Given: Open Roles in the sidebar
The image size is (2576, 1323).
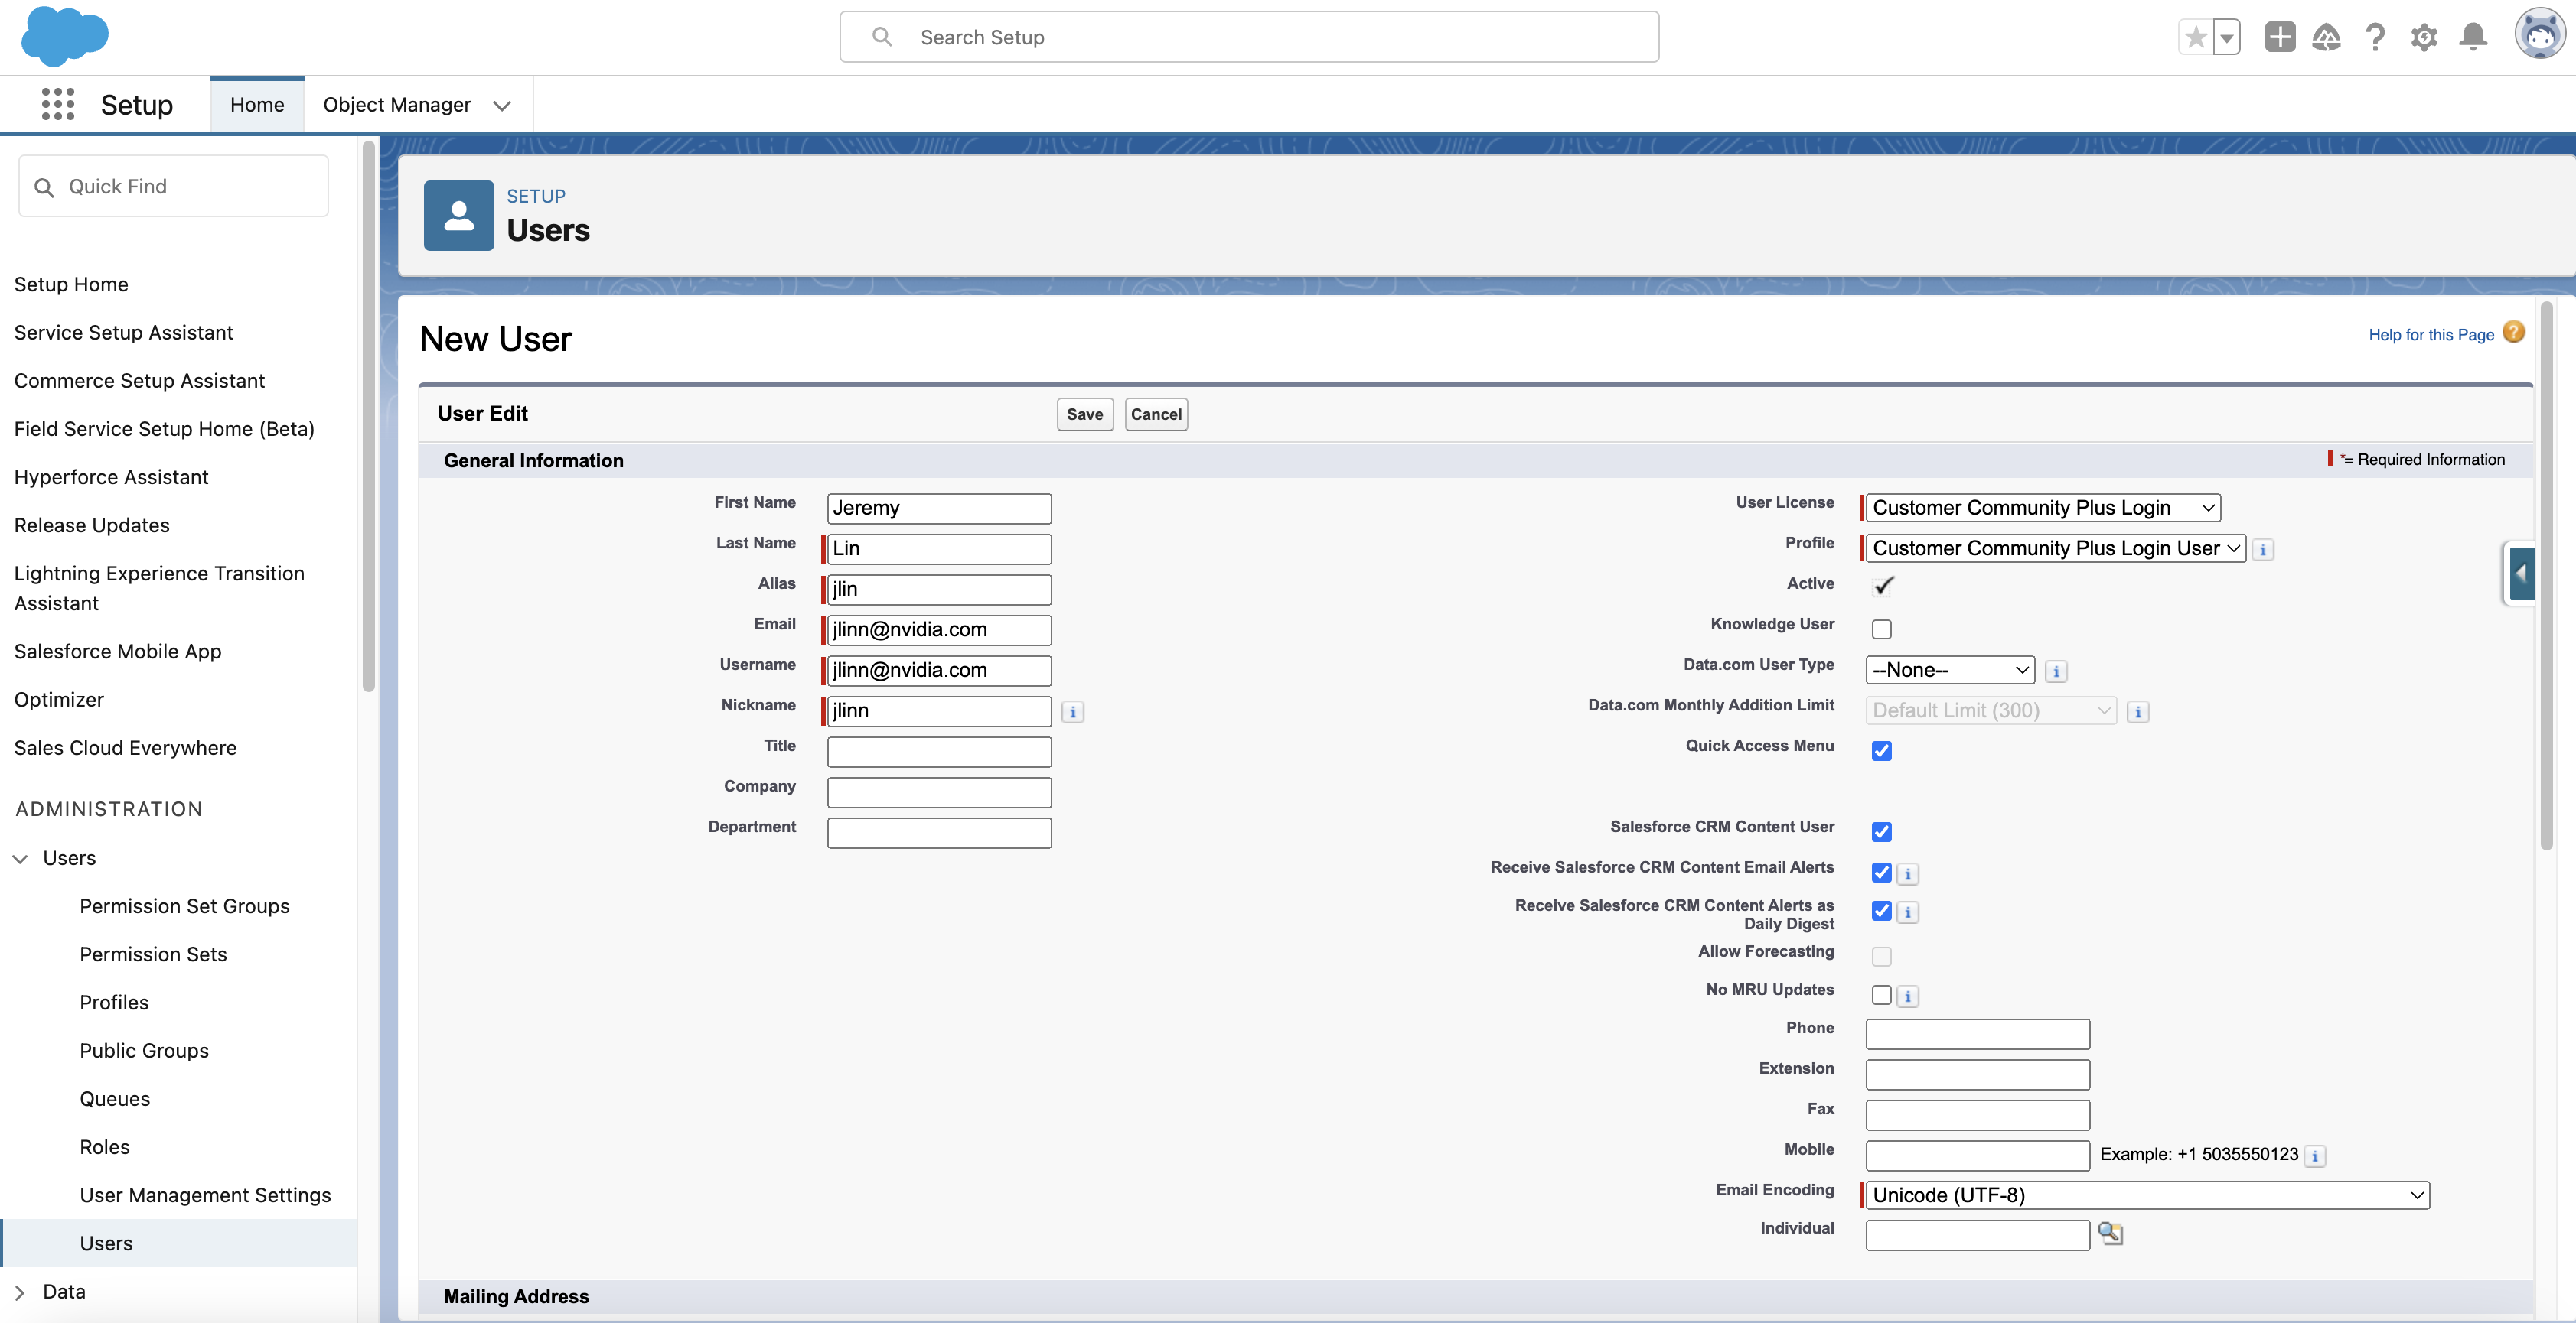Looking at the screenshot, I should click(x=105, y=1147).
